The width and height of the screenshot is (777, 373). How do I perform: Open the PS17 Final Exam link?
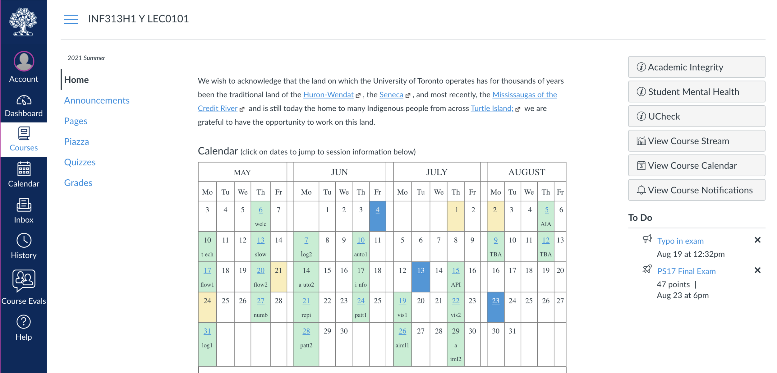[x=686, y=271]
